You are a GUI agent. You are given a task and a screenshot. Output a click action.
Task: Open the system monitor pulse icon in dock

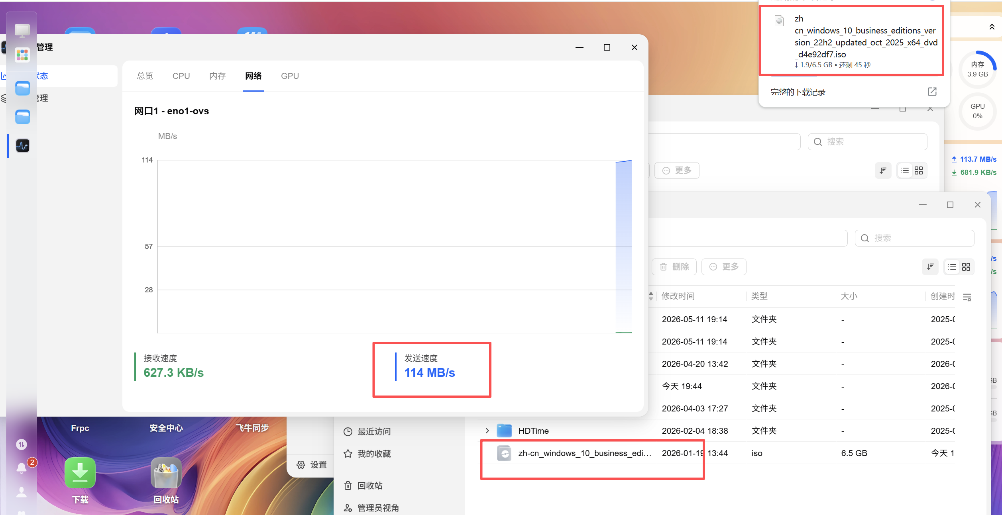point(23,145)
